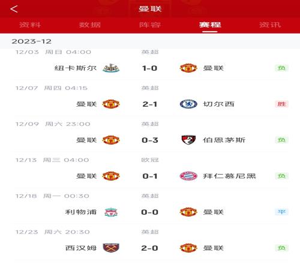The width and height of the screenshot is (300, 264).
Task: Open the 资讯 tab
Action: pyautogui.click(x=270, y=25)
